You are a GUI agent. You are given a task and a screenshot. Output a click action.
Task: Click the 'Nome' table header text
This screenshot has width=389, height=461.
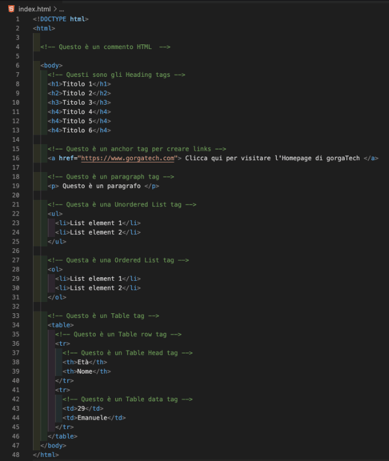85,372
